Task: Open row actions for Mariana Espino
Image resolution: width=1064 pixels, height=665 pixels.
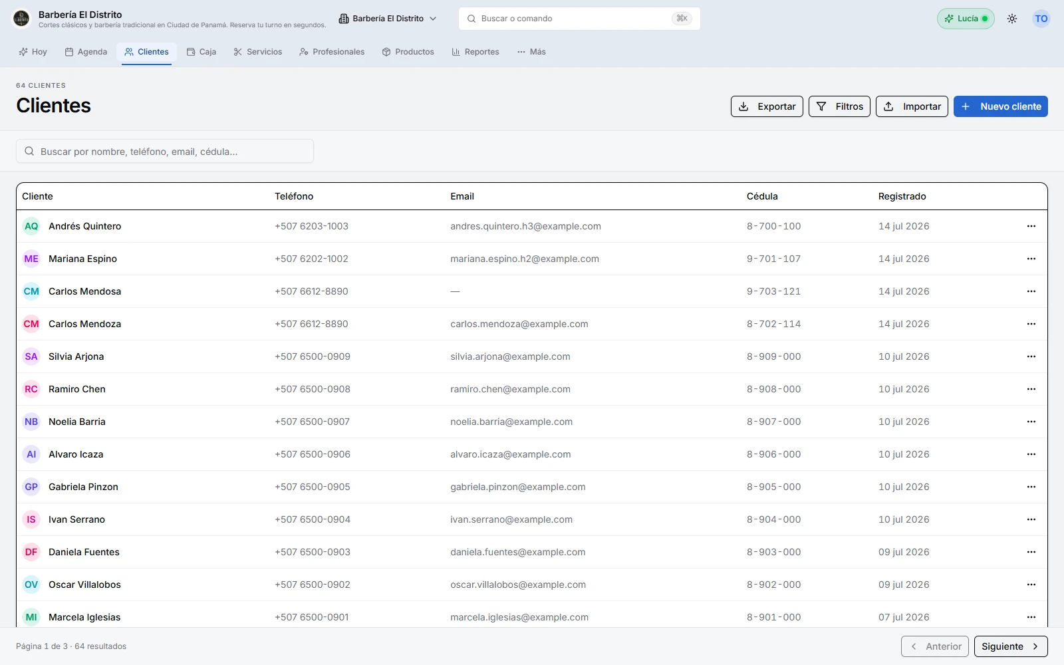Action: pyautogui.click(x=1031, y=259)
